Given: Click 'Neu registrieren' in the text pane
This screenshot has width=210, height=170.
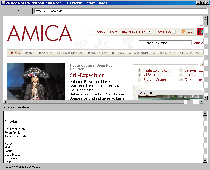Looking at the screenshot, I should [x=15, y=129].
